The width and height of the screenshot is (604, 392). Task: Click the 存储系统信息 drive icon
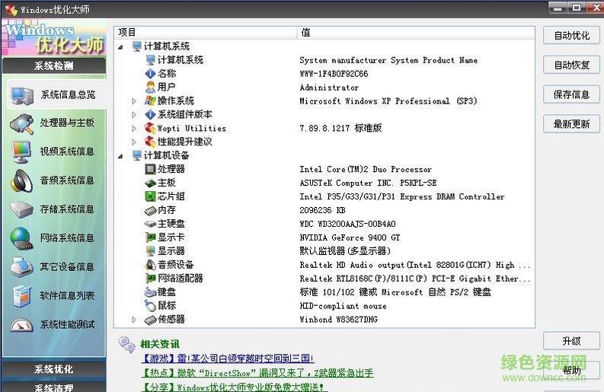(x=21, y=209)
